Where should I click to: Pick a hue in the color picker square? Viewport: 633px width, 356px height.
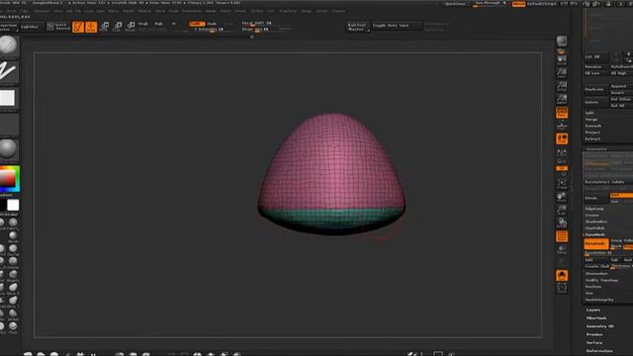pos(10,178)
